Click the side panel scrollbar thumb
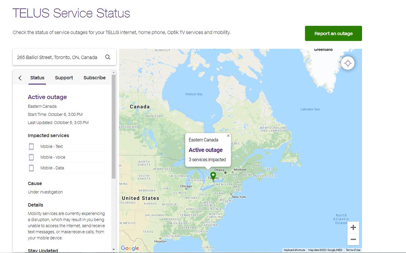The image size is (406, 253). point(113,127)
